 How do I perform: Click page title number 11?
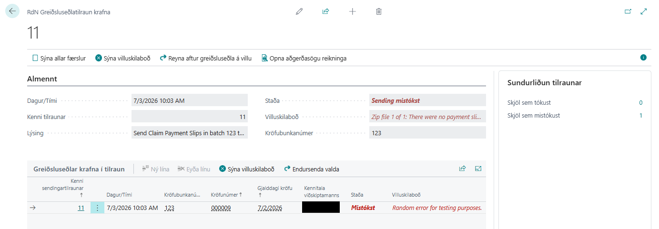(x=33, y=33)
